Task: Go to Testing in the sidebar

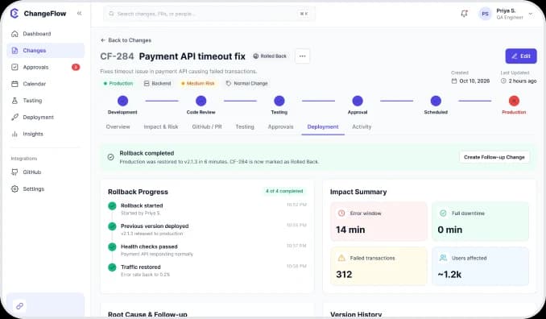Action: coord(45,101)
